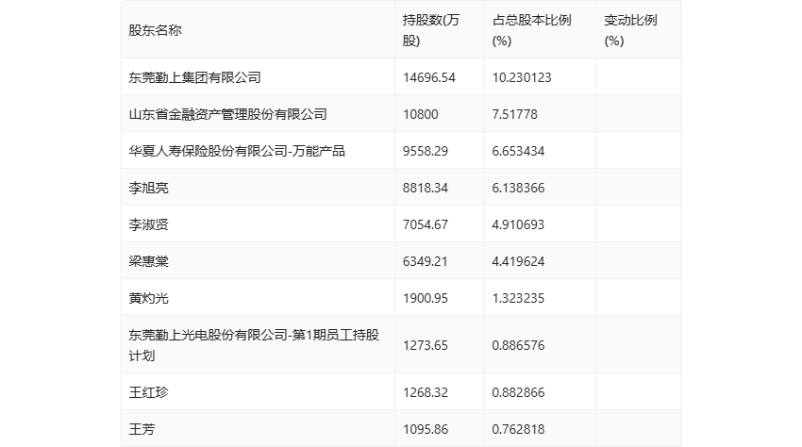Select the shareholding value 10800

pyautogui.click(x=421, y=114)
